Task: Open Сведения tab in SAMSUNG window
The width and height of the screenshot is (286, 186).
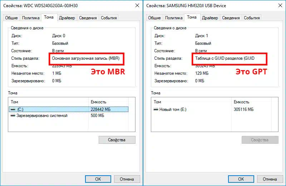Action: click(x=231, y=18)
